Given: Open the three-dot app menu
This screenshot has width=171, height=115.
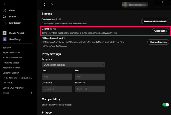Looking at the screenshot, I should pos(4,4).
